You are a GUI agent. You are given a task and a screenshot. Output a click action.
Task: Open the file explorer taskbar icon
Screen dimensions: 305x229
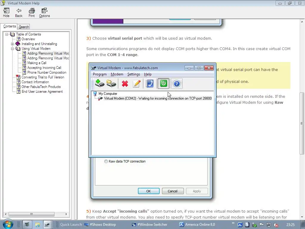[x=37, y=225]
